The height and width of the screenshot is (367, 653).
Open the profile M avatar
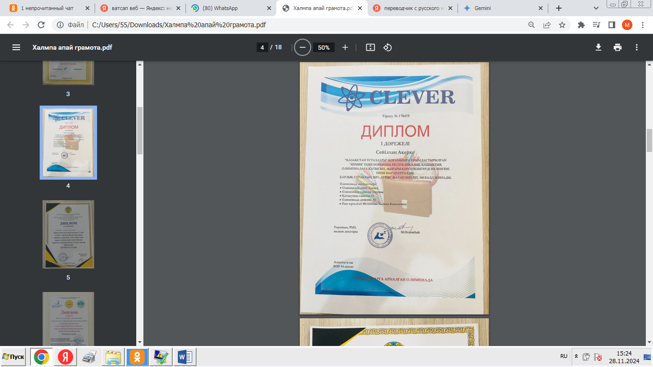(x=627, y=25)
